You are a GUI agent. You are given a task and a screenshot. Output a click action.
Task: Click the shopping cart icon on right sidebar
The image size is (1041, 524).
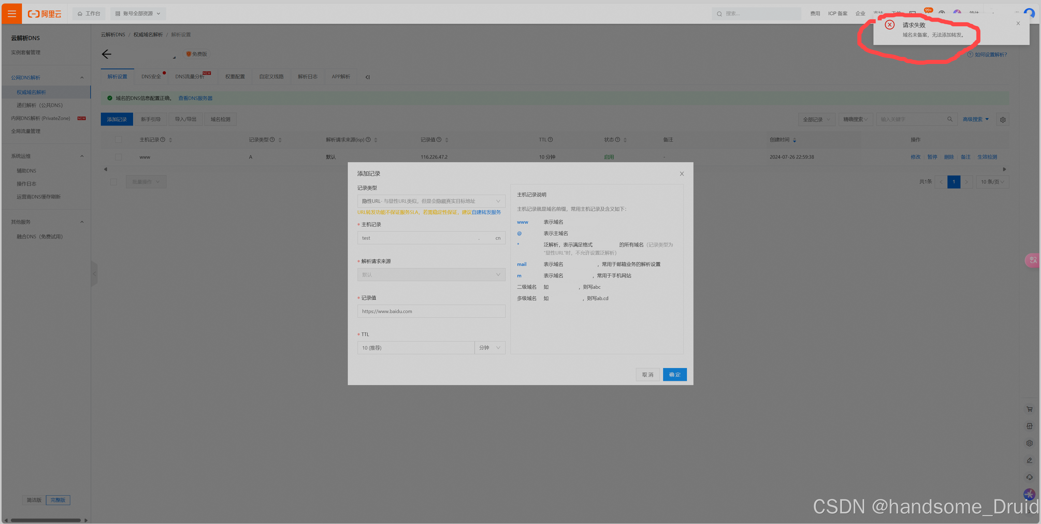point(1029,409)
